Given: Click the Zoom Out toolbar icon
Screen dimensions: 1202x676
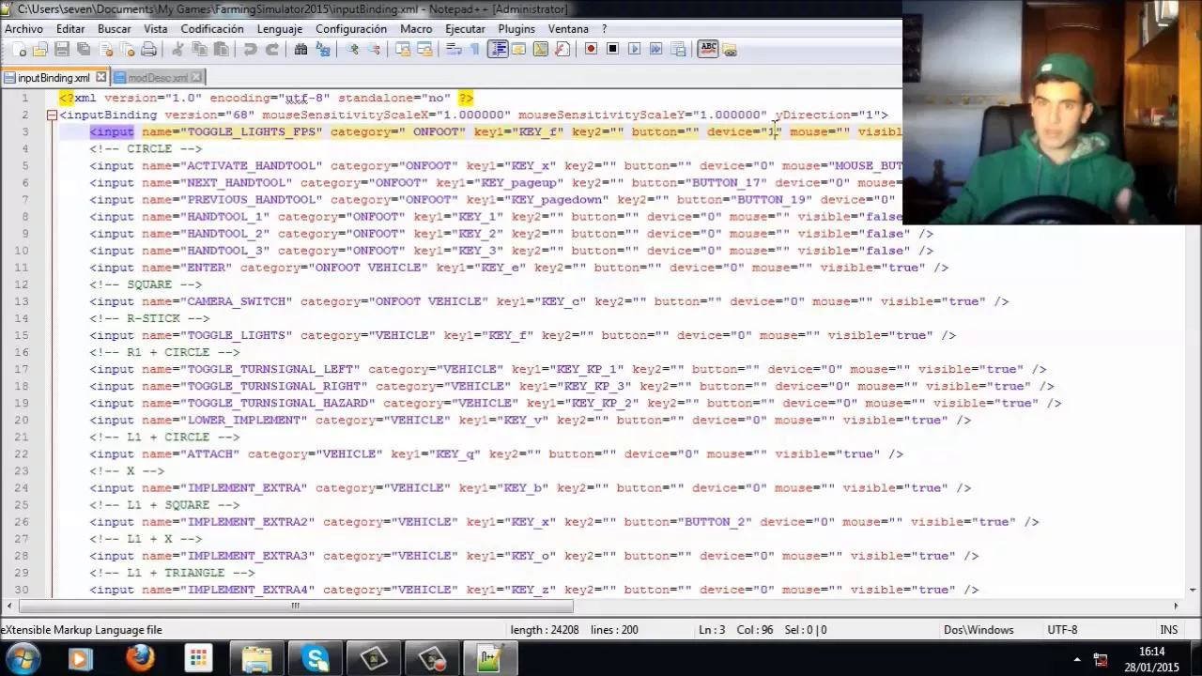Looking at the screenshot, I should (x=374, y=49).
